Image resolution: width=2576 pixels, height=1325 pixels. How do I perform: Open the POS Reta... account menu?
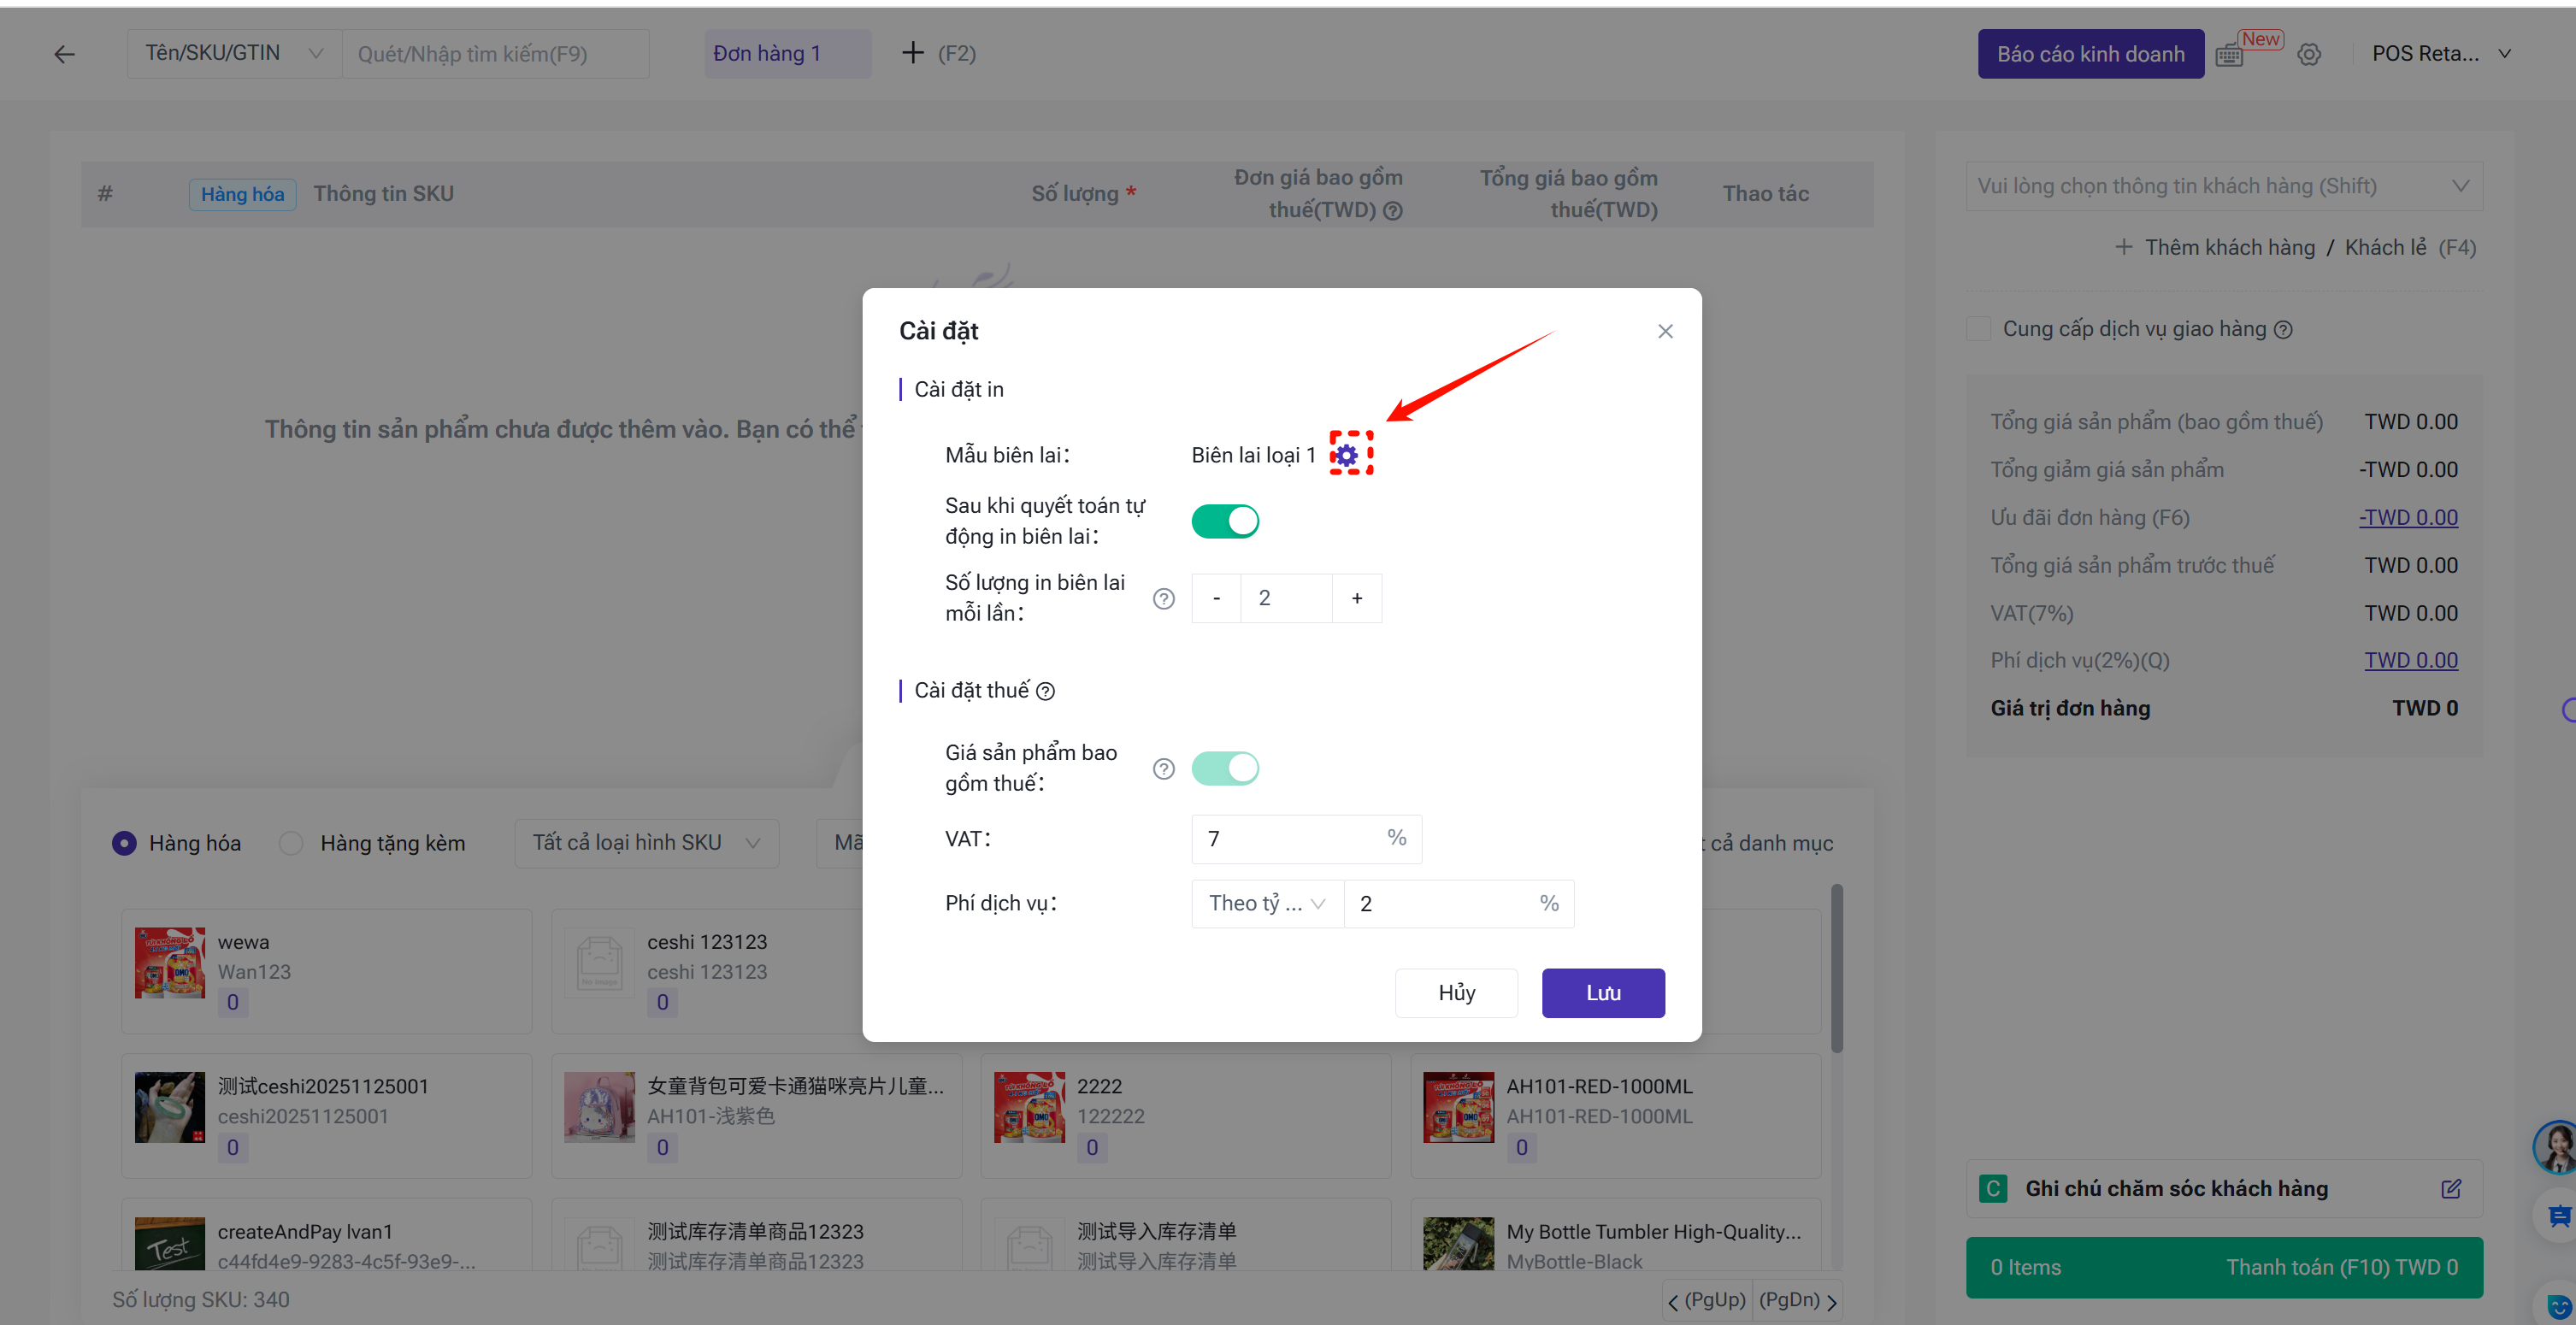click(x=2440, y=54)
